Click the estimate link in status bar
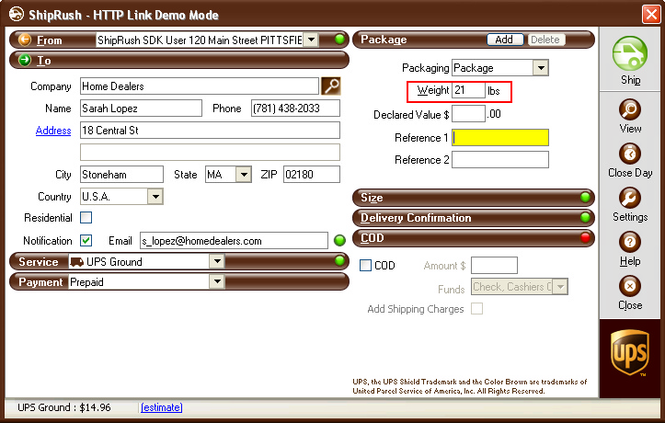This screenshot has height=423, width=665. (161, 407)
